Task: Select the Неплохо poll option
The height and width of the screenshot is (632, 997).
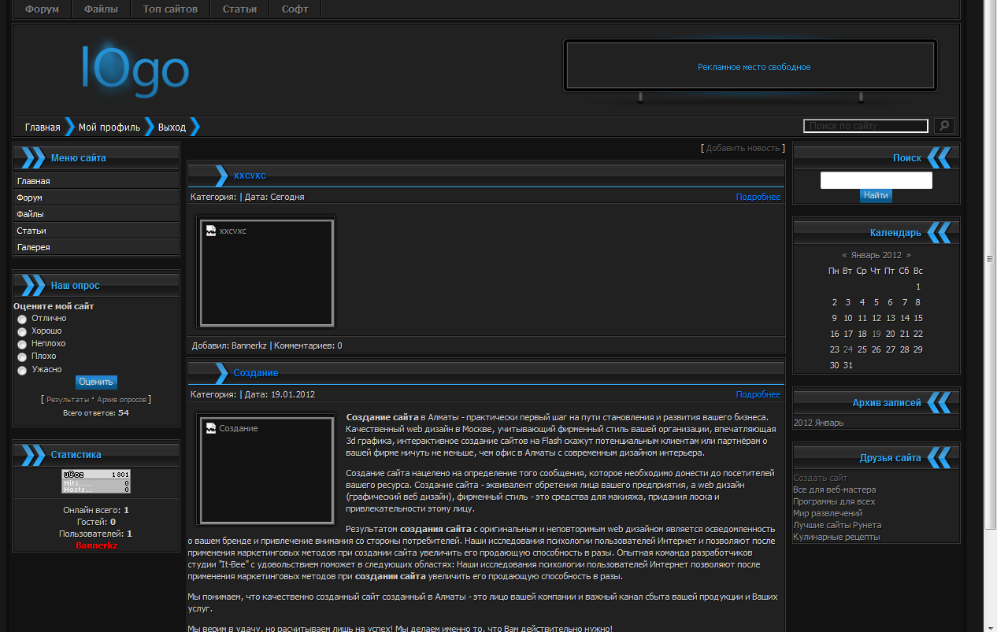Action: pyautogui.click(x=22, y=345)
